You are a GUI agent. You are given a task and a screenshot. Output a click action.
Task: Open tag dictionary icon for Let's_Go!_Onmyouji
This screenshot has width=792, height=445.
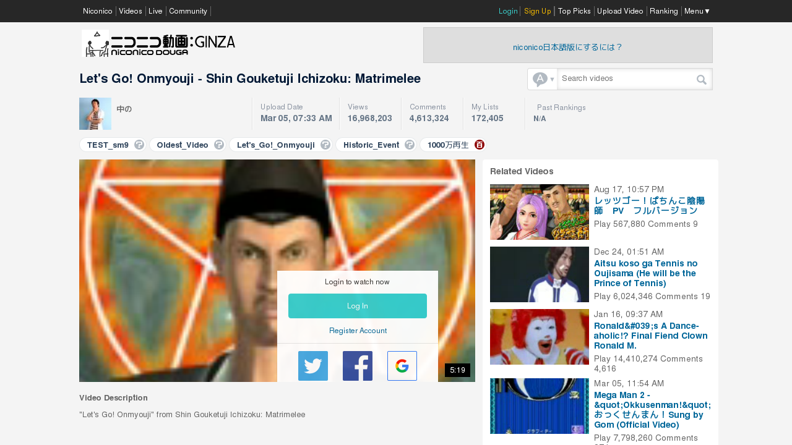[x=325, y=145]
